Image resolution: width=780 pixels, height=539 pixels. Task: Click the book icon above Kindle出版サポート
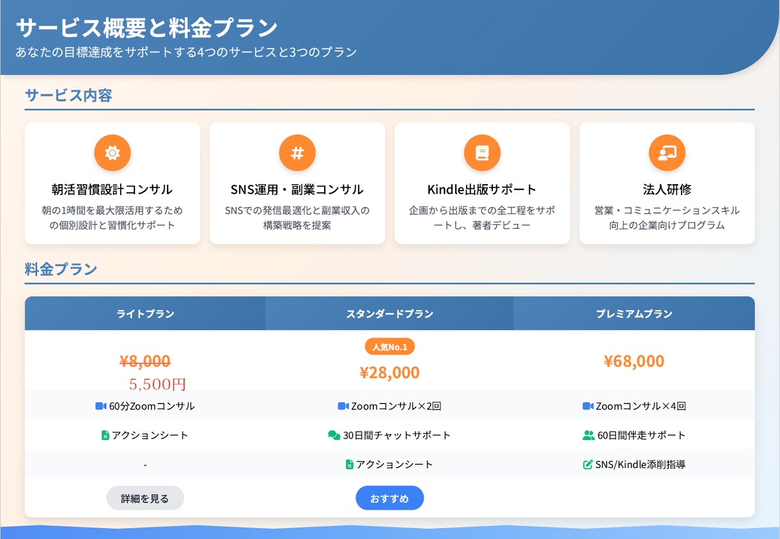(x=482, y=153)
